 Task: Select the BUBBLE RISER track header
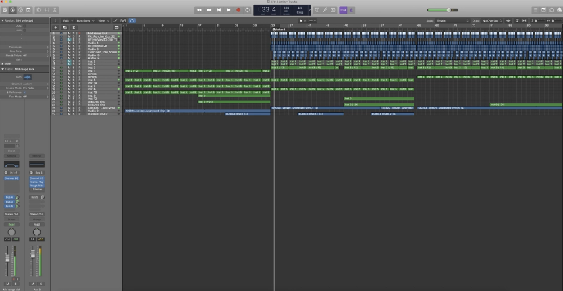coord(86,114)
